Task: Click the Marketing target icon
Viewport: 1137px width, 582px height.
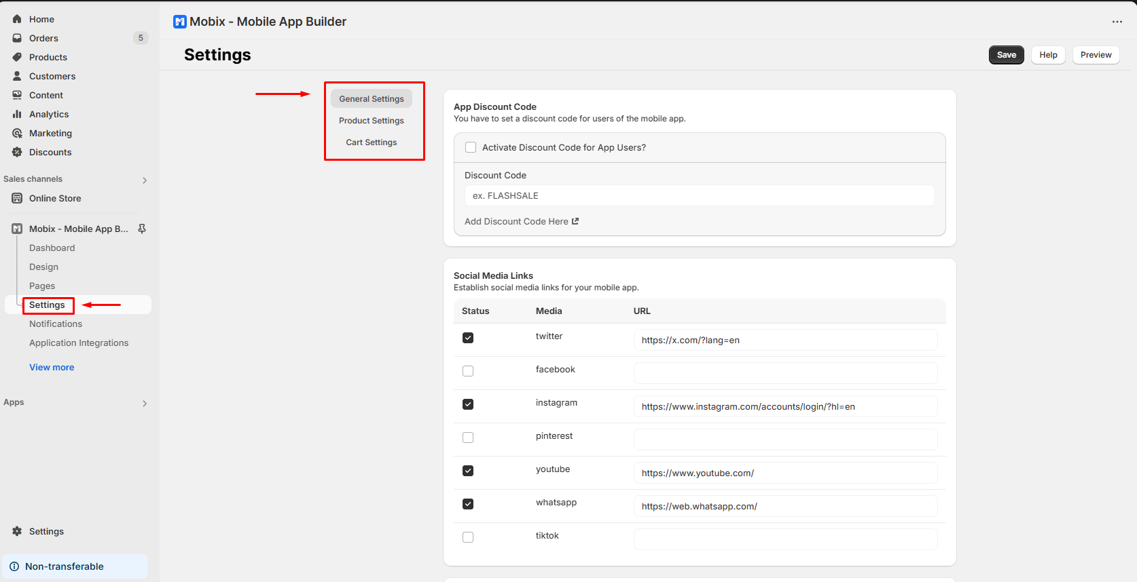Action: tap(17, 133)
